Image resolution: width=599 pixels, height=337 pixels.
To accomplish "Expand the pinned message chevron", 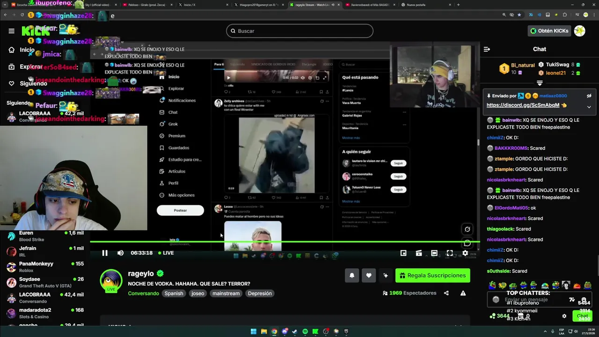I will [x=589, y=107].
